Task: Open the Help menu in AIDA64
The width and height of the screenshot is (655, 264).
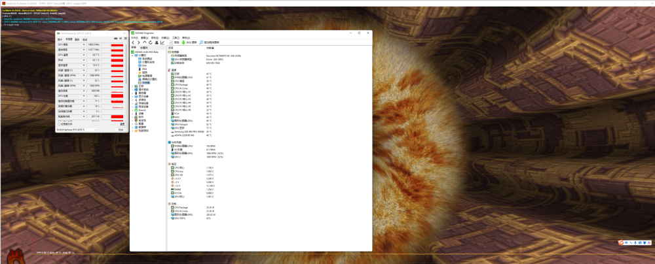Action: pyautogui.click(x=186, y=37)
